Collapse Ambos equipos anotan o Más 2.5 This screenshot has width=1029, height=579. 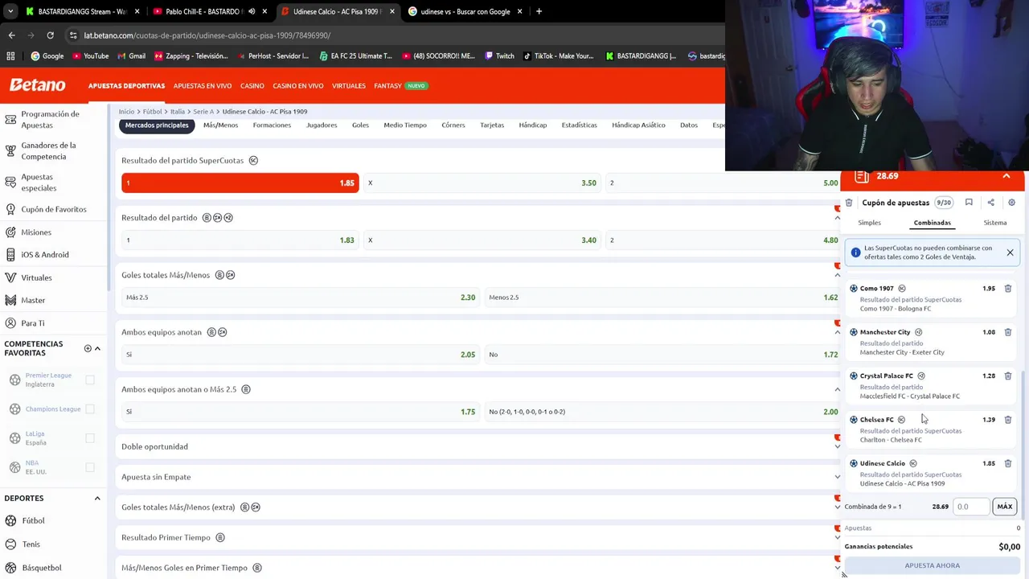[x=837, y=389]
